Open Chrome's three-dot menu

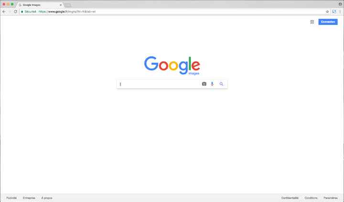340,11
